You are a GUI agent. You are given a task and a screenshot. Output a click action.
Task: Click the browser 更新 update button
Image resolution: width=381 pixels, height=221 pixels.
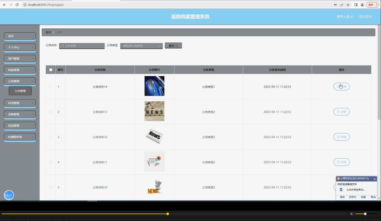372,5
